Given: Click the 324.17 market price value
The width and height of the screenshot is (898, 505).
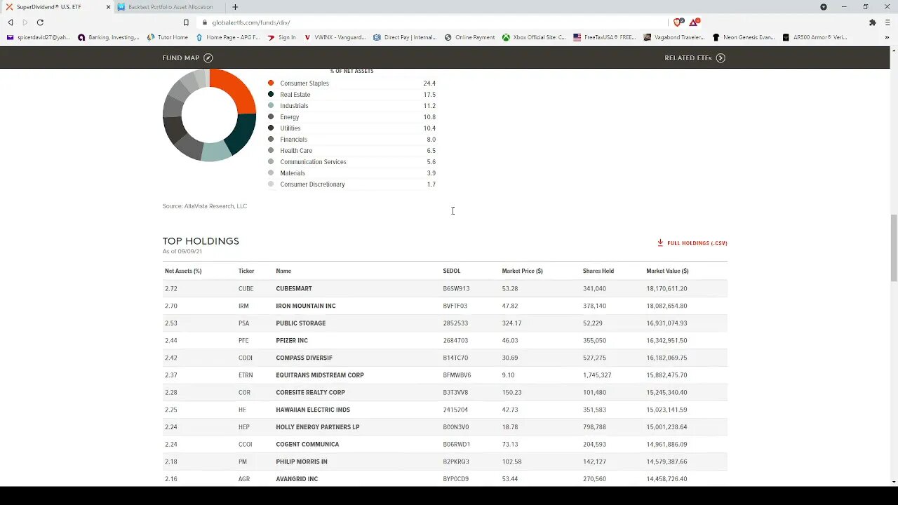Looking at the screenshot, I should (512, 323).
